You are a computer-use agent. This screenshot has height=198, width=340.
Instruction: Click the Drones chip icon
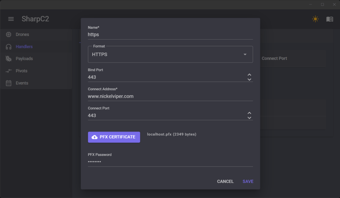(9, 35)
